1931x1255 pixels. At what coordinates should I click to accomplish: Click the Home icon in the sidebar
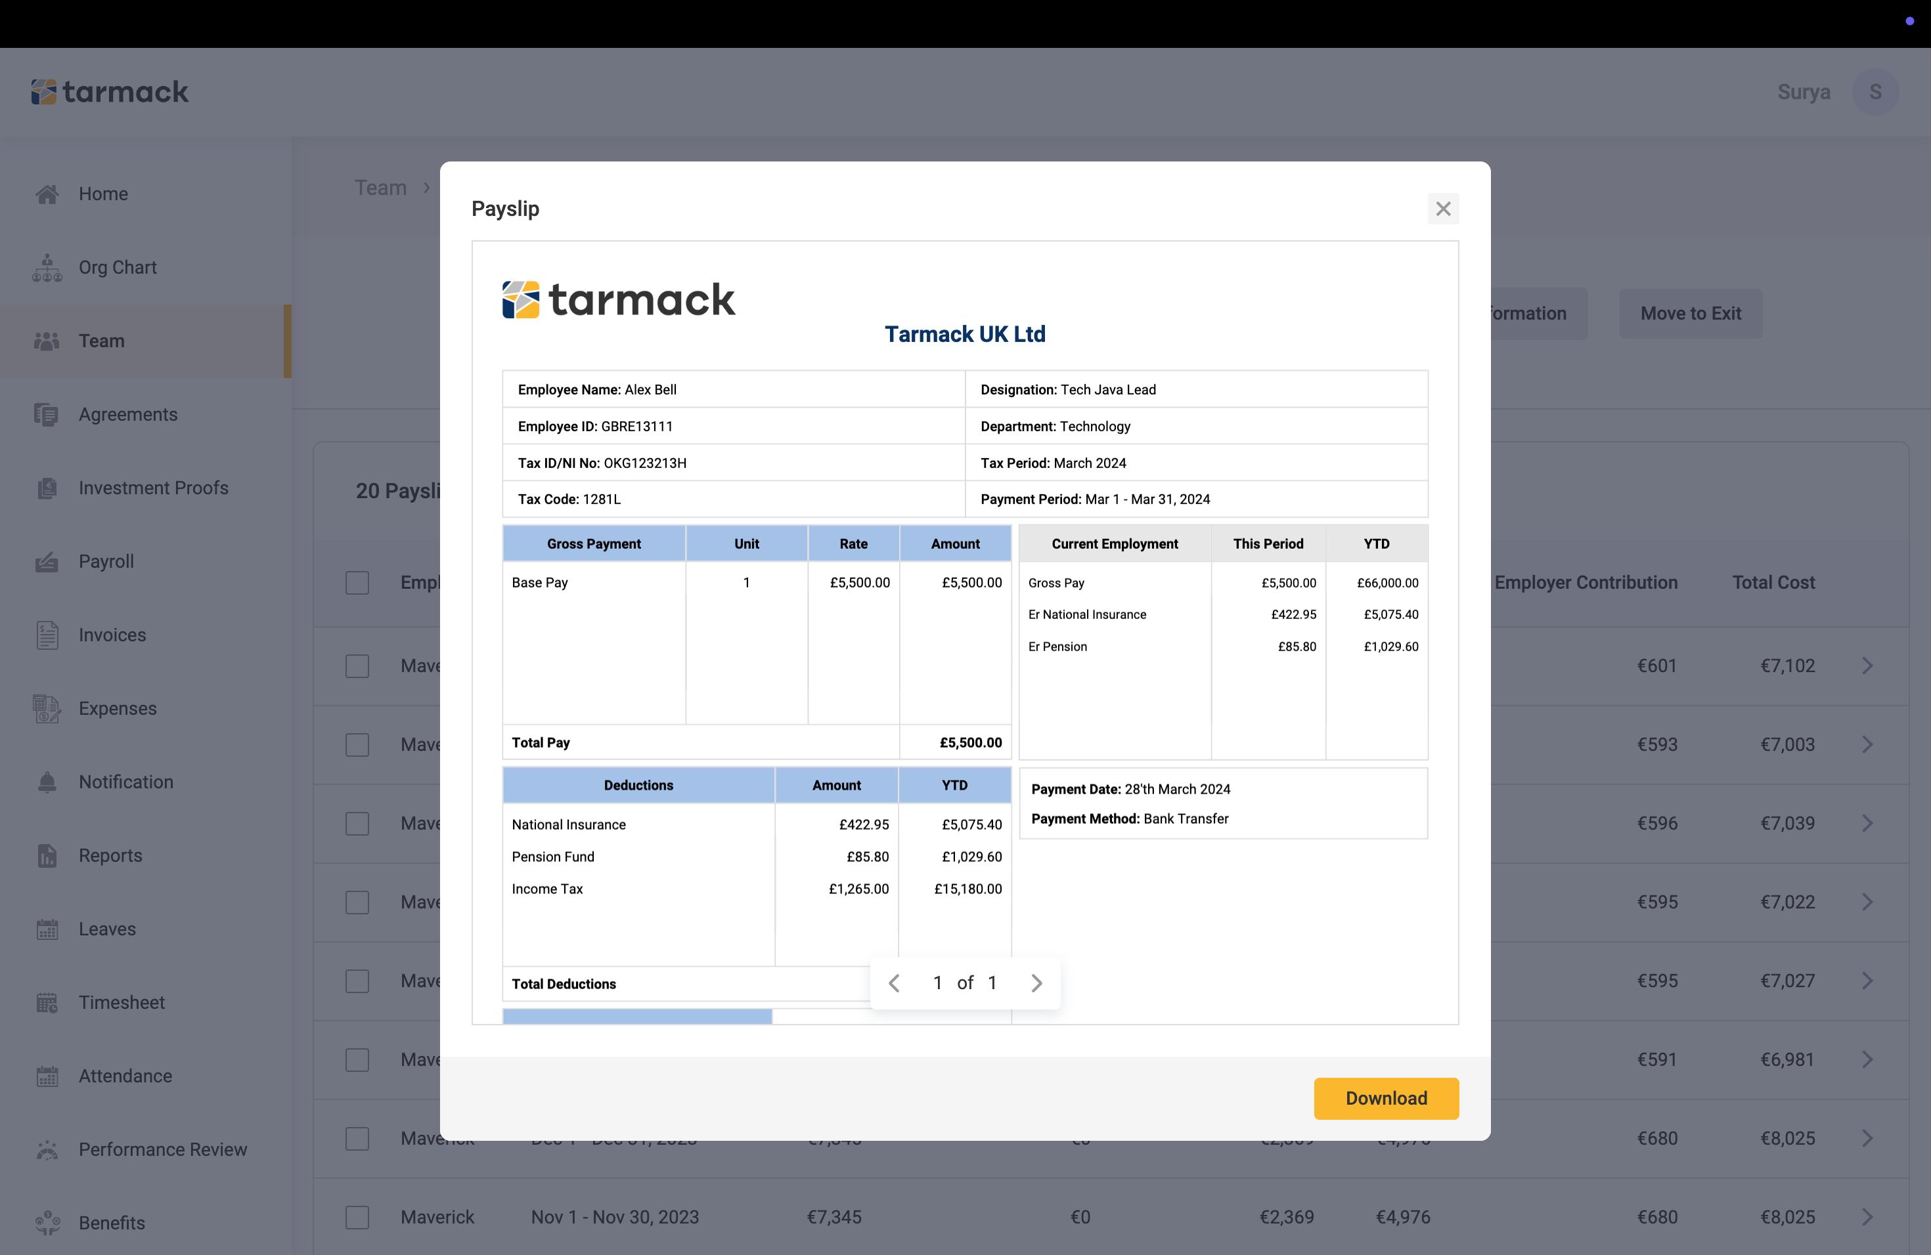point(47,194)
